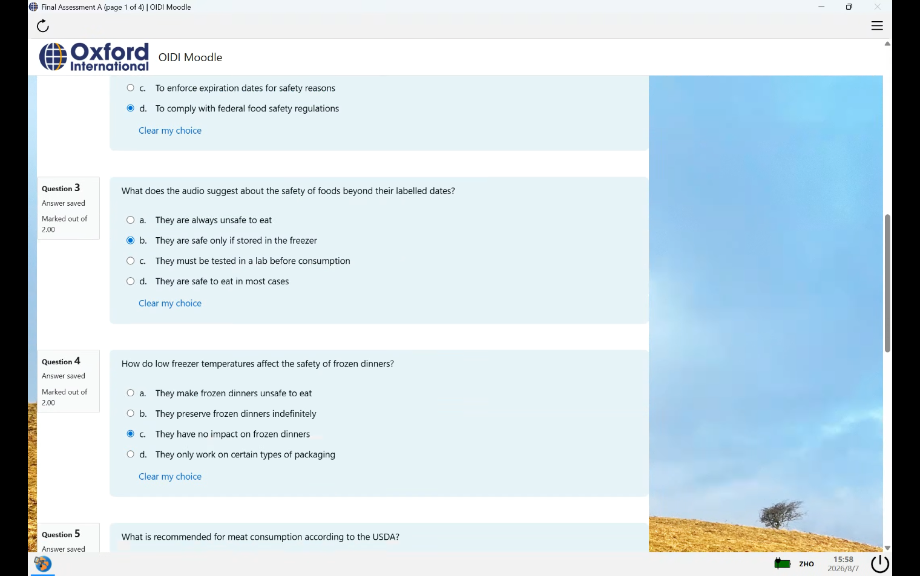Check the green battery icon in system tray
This screenshot has width=920, height=576.
click(783, 564)
